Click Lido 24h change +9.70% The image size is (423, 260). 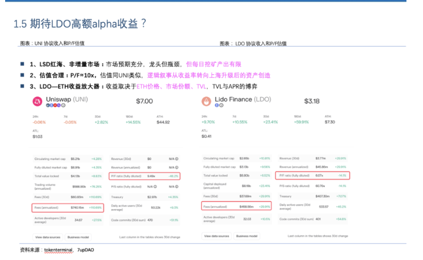[208, 122]
